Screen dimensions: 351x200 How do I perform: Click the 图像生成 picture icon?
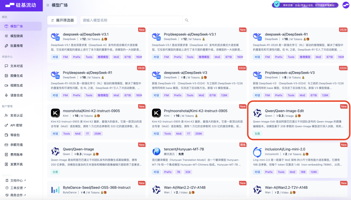point(6,76)
